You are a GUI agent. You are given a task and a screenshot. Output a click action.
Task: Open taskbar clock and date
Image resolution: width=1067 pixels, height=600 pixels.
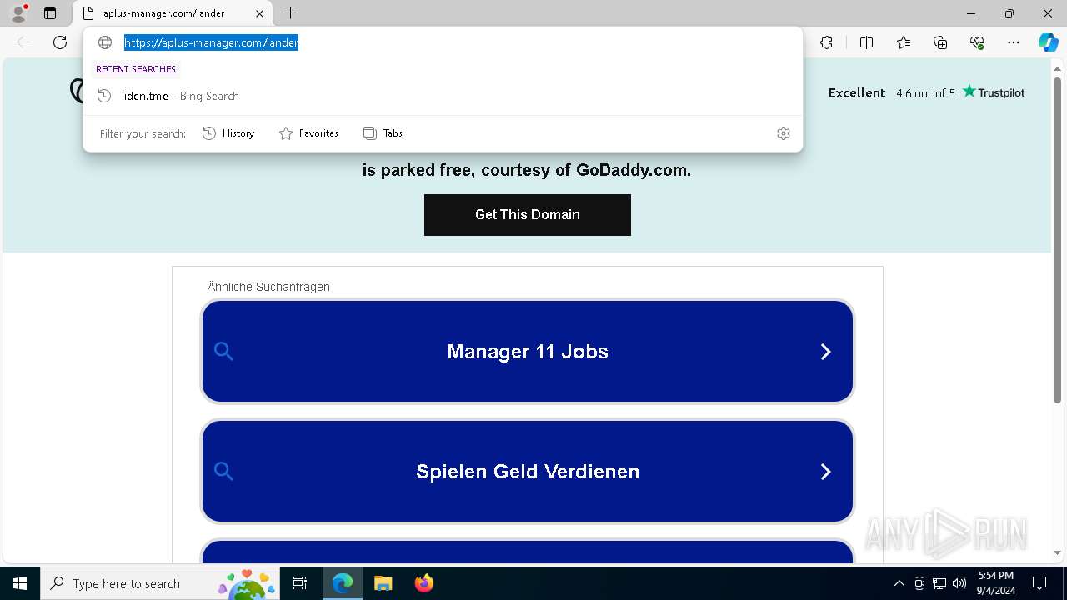tap(996, 583)
